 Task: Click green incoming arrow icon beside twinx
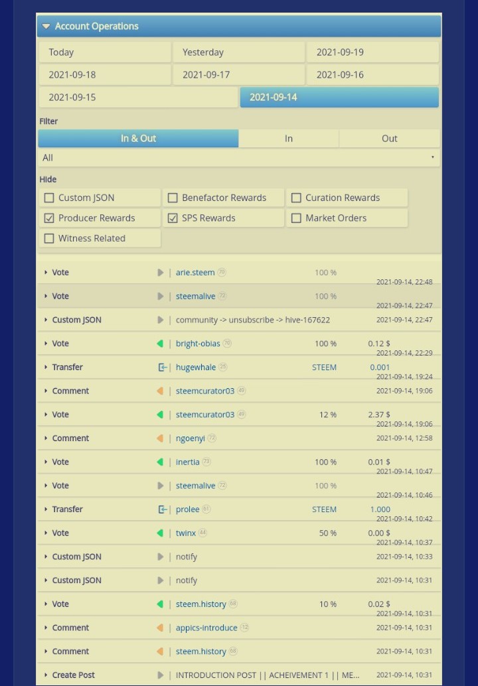click(160, 533)
